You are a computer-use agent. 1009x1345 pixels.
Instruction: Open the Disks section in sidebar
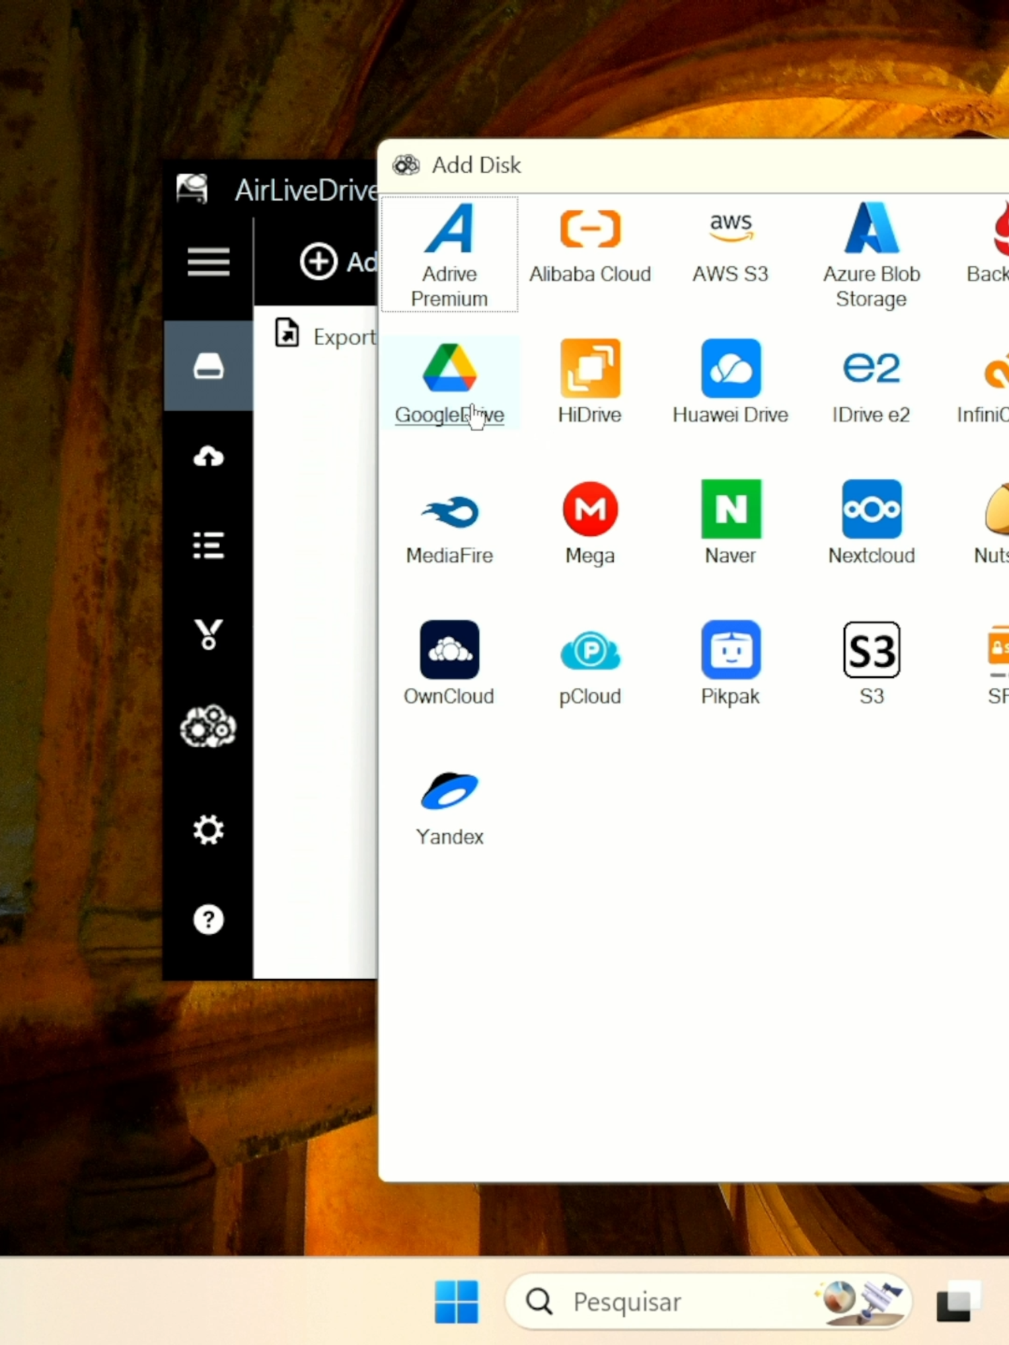click(x=209, y=366)
